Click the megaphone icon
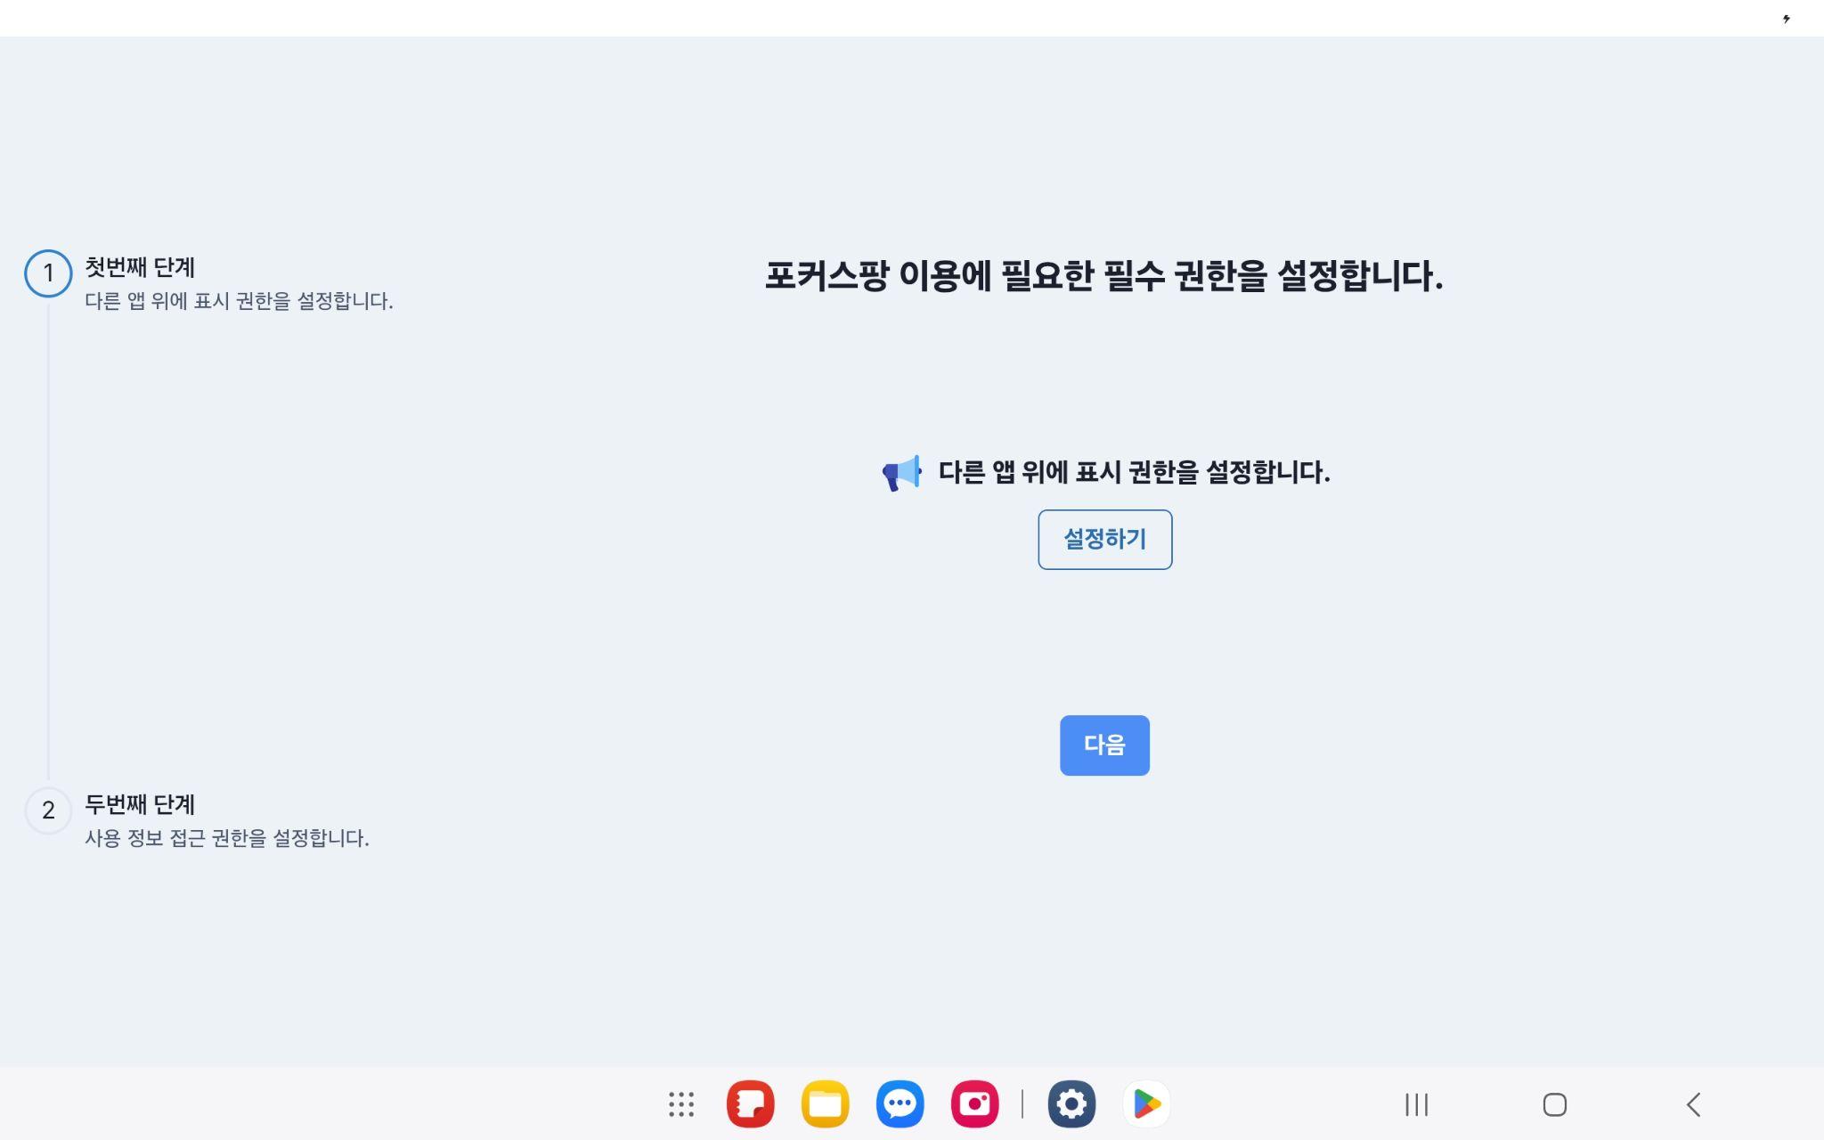 (x=901, y=472)
